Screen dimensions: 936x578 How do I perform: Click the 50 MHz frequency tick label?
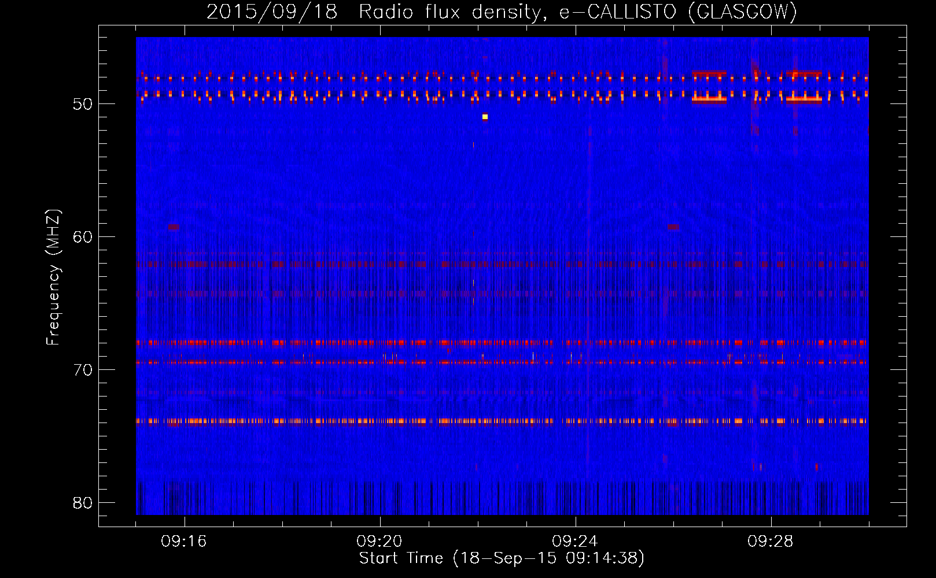(x=83, y=104)
